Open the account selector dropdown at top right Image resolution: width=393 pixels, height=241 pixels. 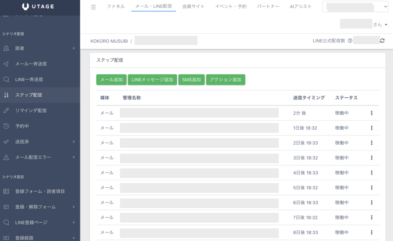click(355, 7)
